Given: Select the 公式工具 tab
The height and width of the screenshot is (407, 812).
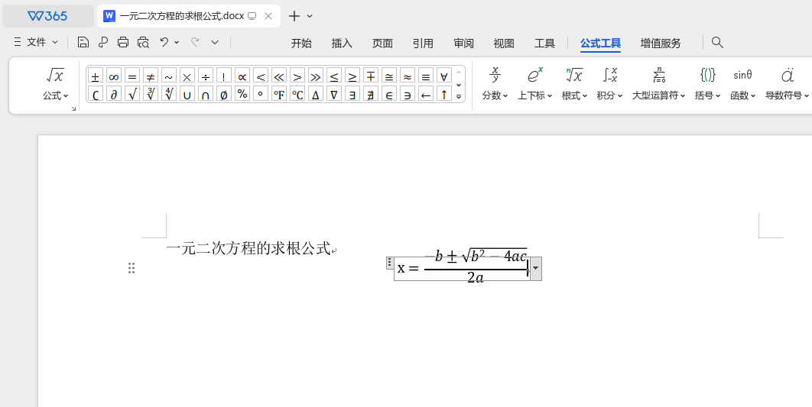Looking at the screenshot, I should (x=600, y=44).
